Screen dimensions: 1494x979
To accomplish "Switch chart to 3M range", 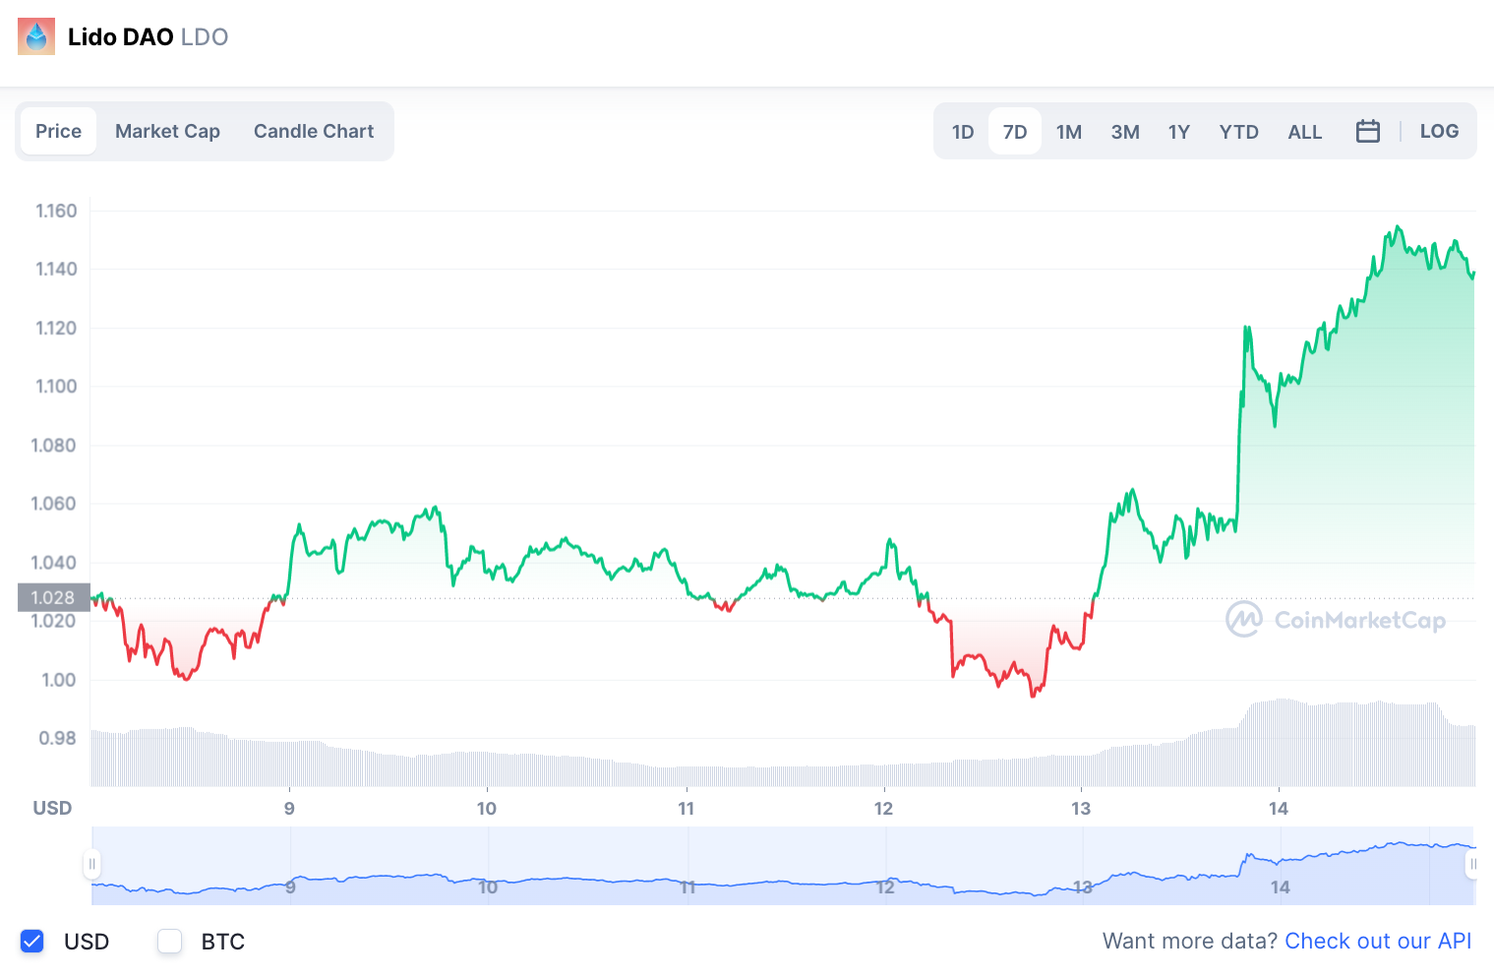I will 1125,131.
